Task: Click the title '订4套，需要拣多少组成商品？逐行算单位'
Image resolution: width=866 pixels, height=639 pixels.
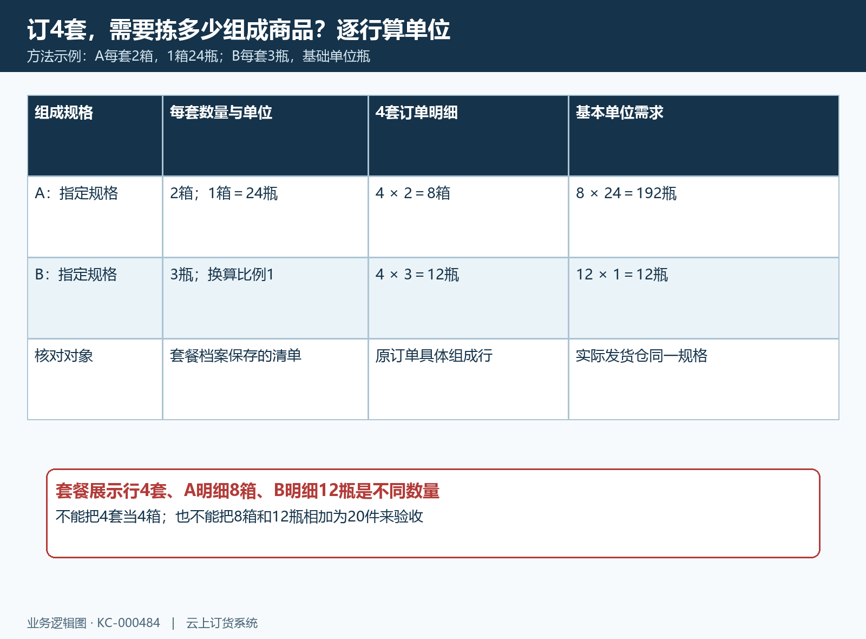Action: tap(239, 29)
